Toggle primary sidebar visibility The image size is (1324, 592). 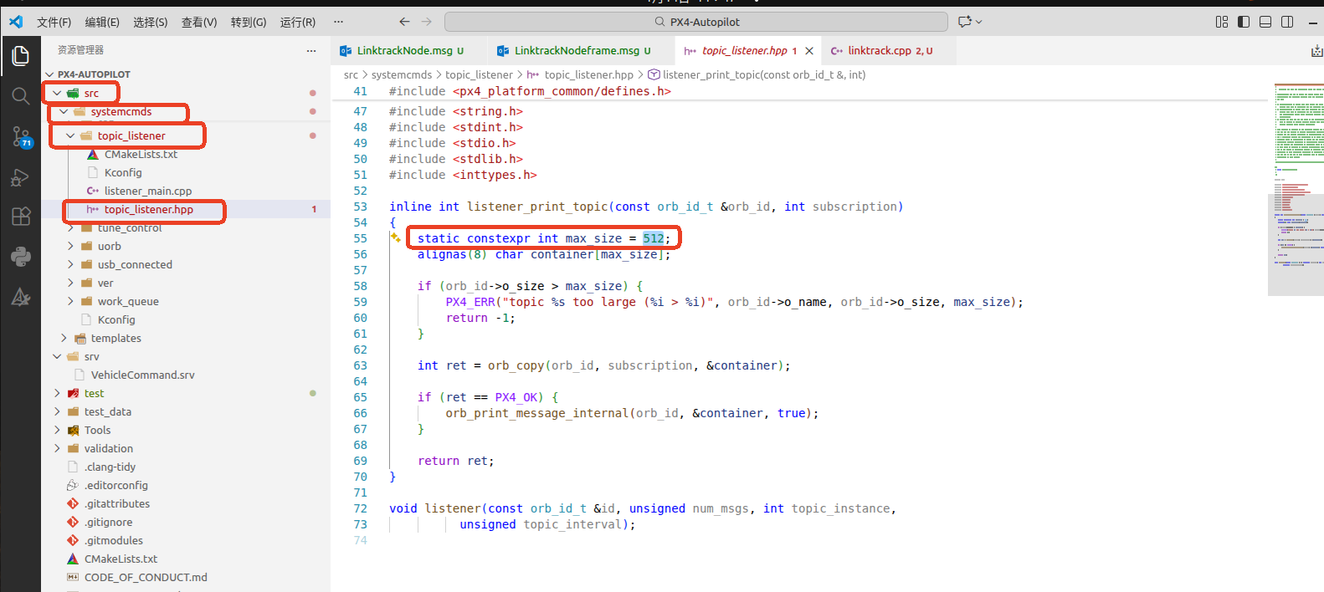point(1244,22)
